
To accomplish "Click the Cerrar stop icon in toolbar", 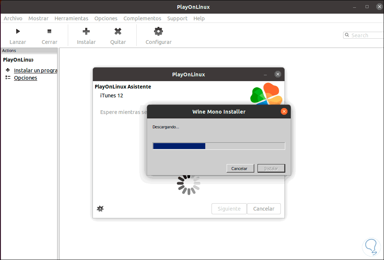I will coord(49,31).
